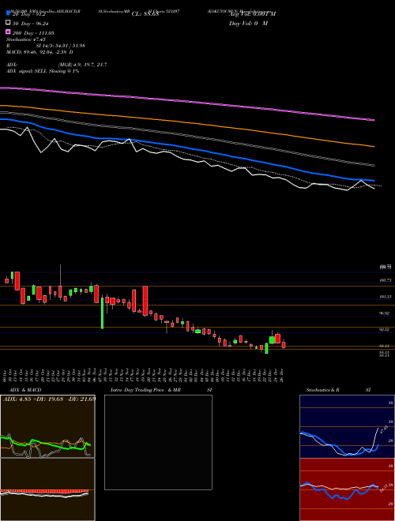
Task: Click the 'SI 14/5: 54.31 / 51.98' reading
Action: pyautogui.click(x=60, y=46)
